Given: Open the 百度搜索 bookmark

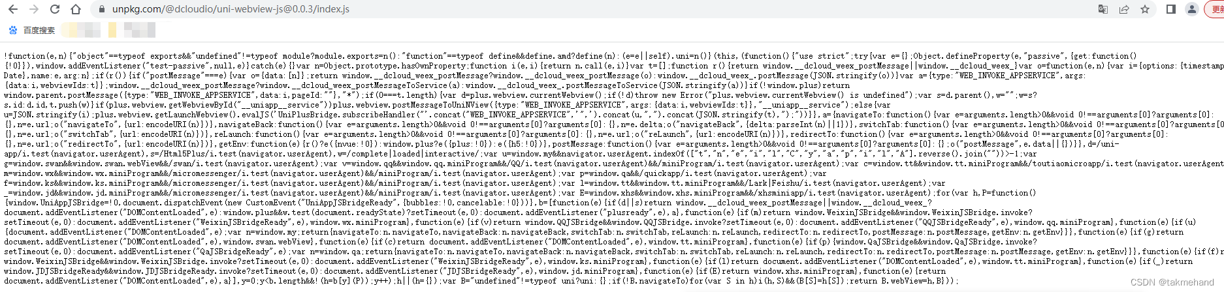Looking at the screenshot, I should pos(32,30).
